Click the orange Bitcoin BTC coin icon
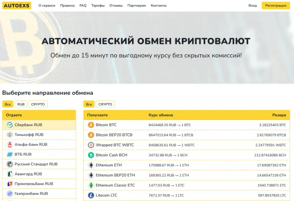 [91, 125]
